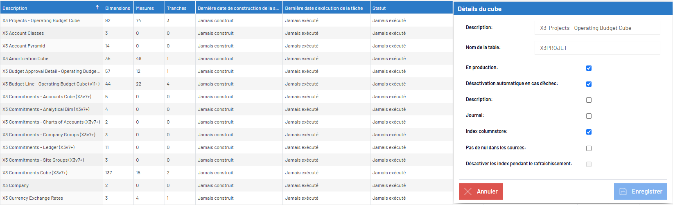This screenshot has height=205, width=673.
Task: Tick the Description checkbox in cube details
Action: pyautogui.click(x=589, y=100)
